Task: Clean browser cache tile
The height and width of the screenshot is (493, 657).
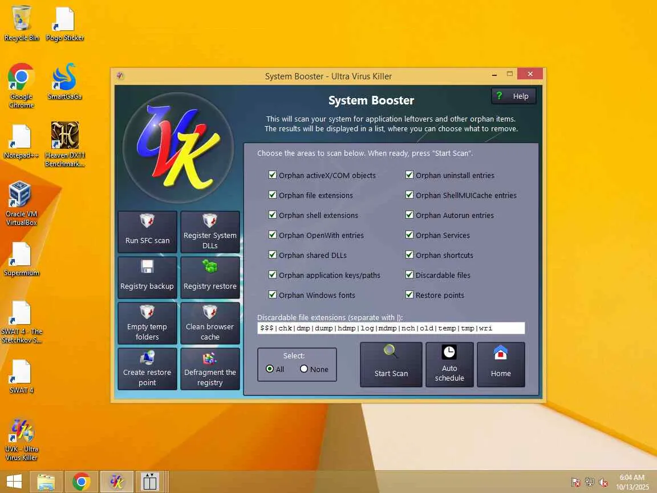Action: [210, 323]
